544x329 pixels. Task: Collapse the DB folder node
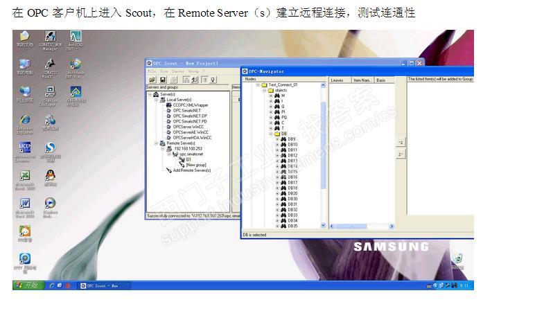pos(271,134)
